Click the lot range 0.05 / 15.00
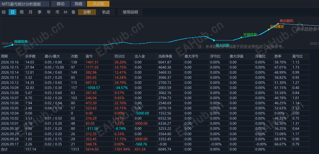 pyautogui.click(x=54, y=67)
